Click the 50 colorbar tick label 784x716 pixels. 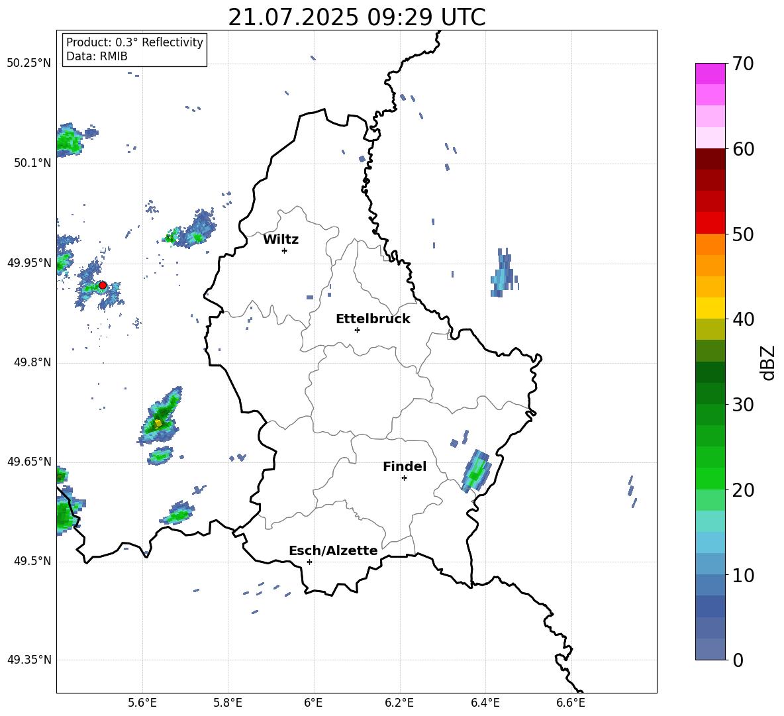[x=743, y=234]
